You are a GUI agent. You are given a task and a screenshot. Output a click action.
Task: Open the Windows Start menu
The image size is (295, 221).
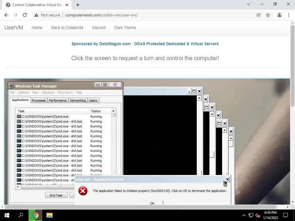[x=7, y=215]
